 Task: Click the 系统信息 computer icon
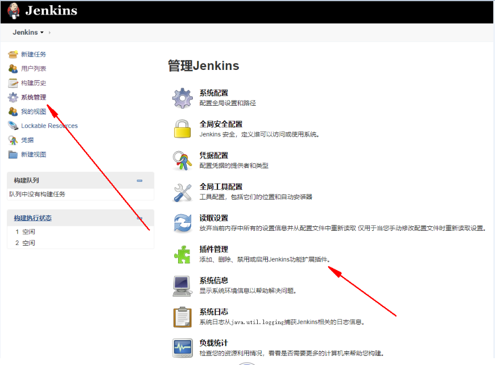183,286
